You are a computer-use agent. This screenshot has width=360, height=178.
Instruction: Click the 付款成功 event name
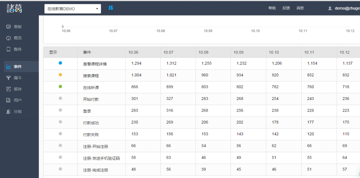[x=91, y=123]
